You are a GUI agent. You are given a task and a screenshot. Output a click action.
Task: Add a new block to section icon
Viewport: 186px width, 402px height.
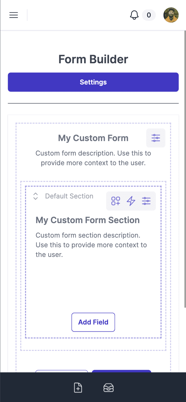point(116,201)
